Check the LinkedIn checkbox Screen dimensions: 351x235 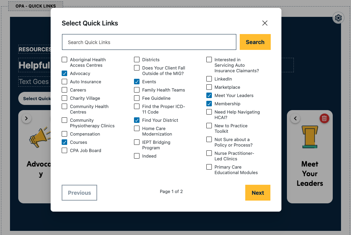(209, 79)
